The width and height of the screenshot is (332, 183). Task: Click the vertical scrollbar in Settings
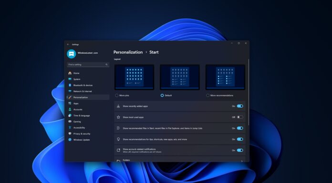(x=249, y=92)
